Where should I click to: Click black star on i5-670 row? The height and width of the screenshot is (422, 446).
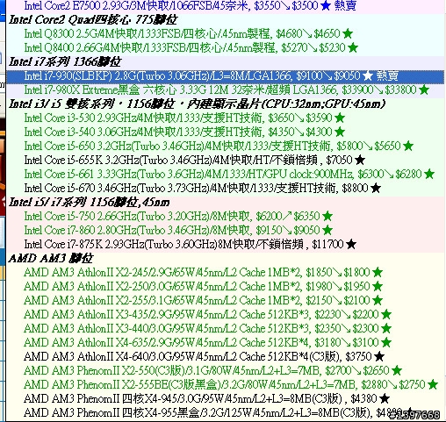[x=376, y=188]
